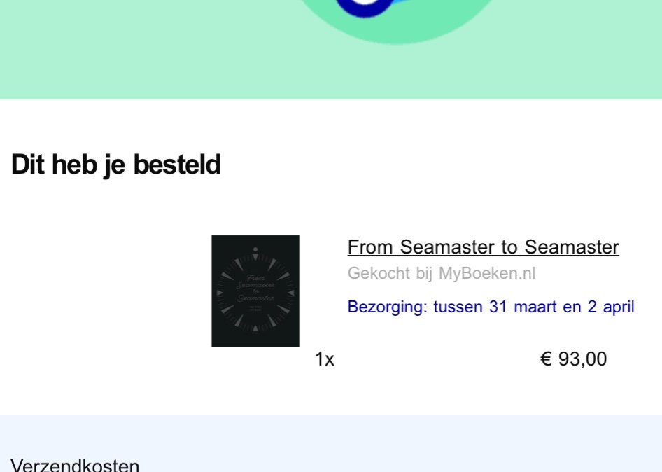
Task: Click the MyBoeken.nl seller name
Action: click(487, 274)
